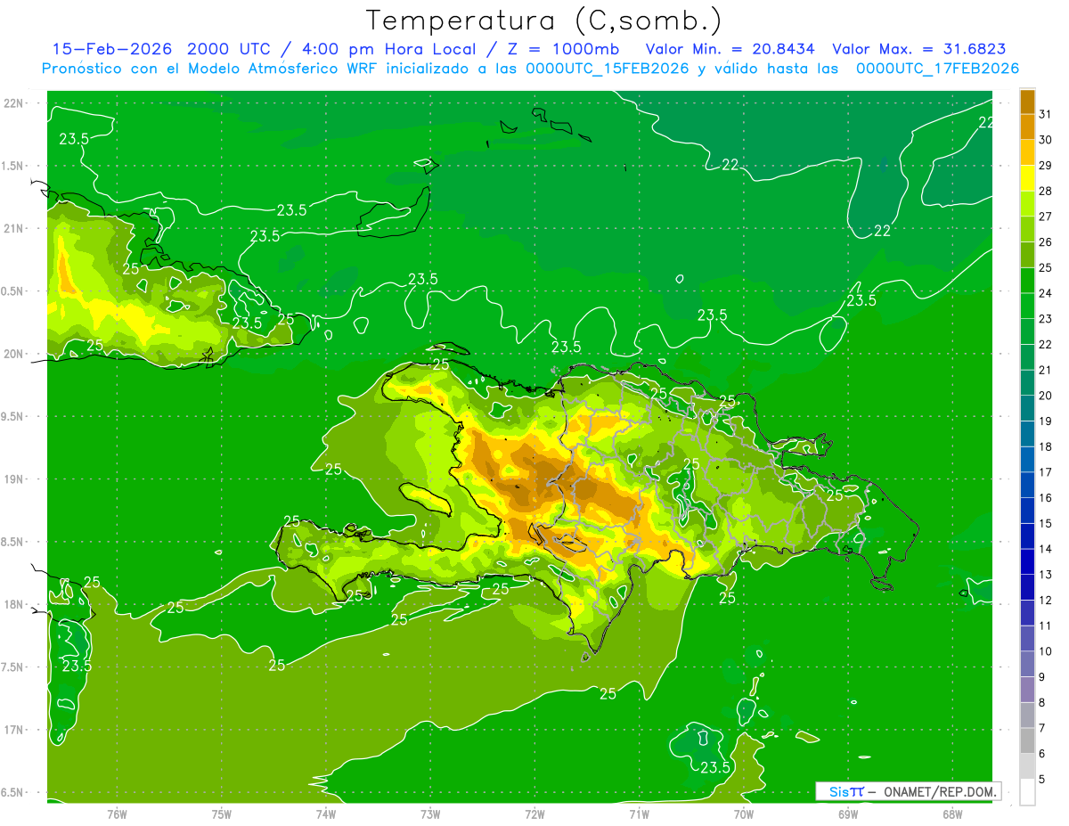Image resolution: width=1069 pixels, height=826 pixels.
Task: Click the '71W' longitude axis label
Action: (639, 814)
